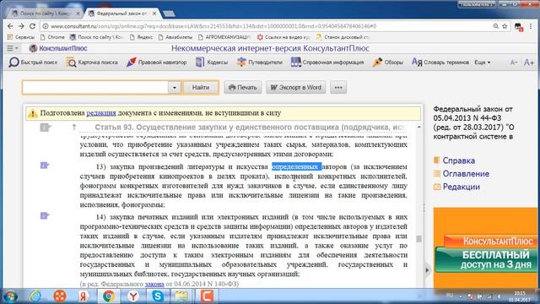Open a new browser tab

[169, 14]
